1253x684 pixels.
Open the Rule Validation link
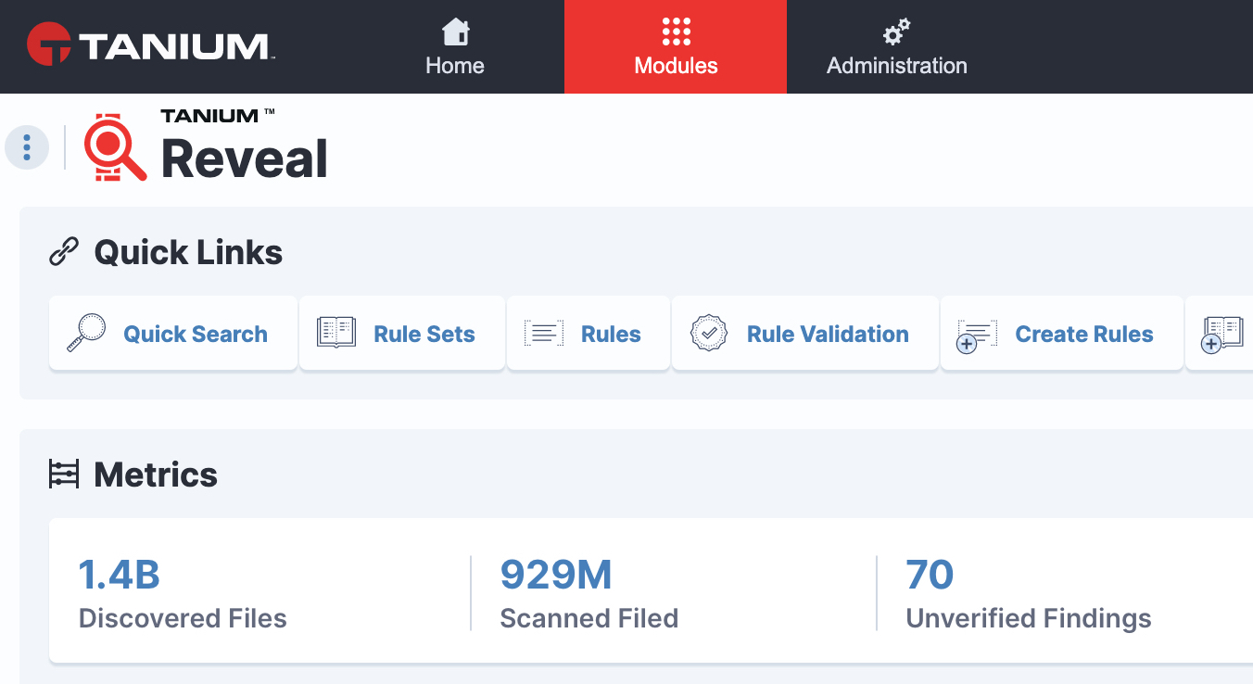[805, 334]
